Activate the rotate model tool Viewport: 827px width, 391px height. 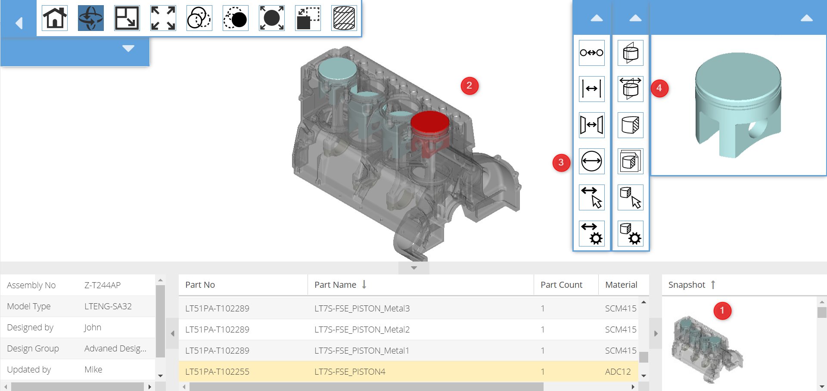pyautogui.click(x=90, y=18)
